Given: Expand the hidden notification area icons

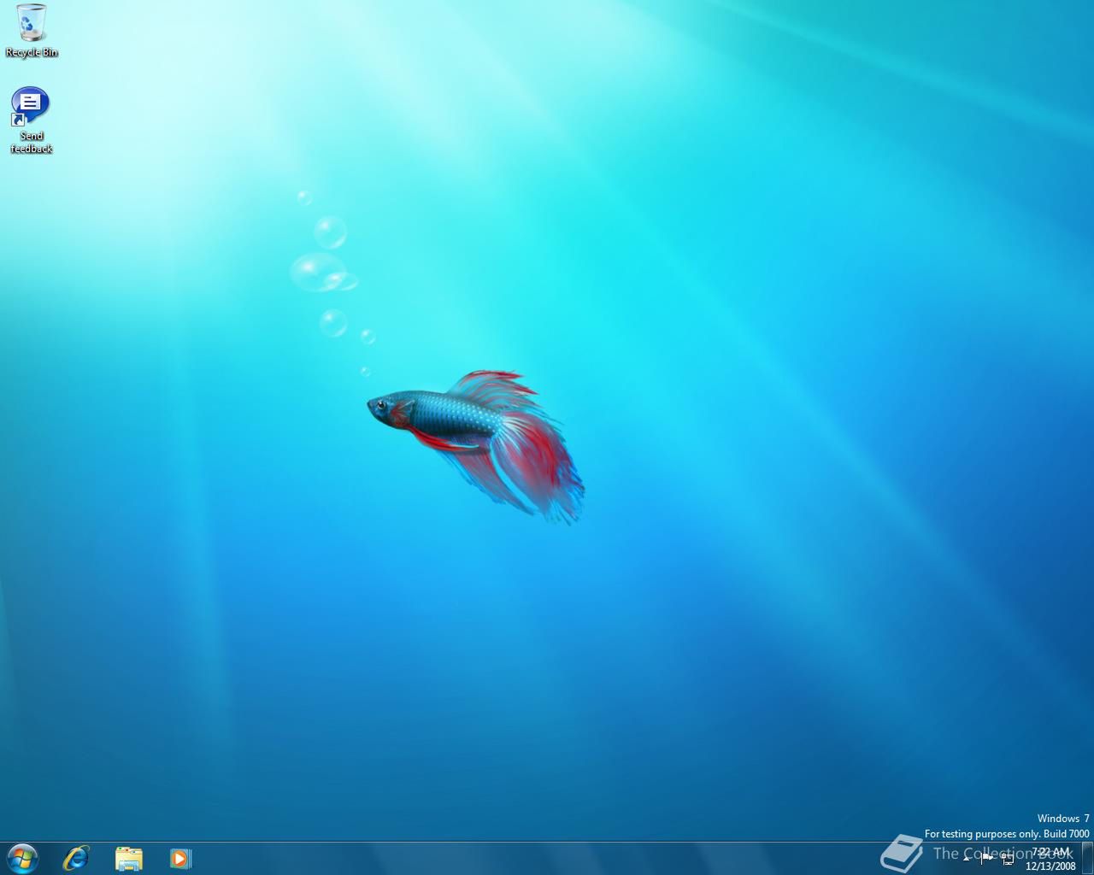Looking at the screenshot, I should coord(967,859).
